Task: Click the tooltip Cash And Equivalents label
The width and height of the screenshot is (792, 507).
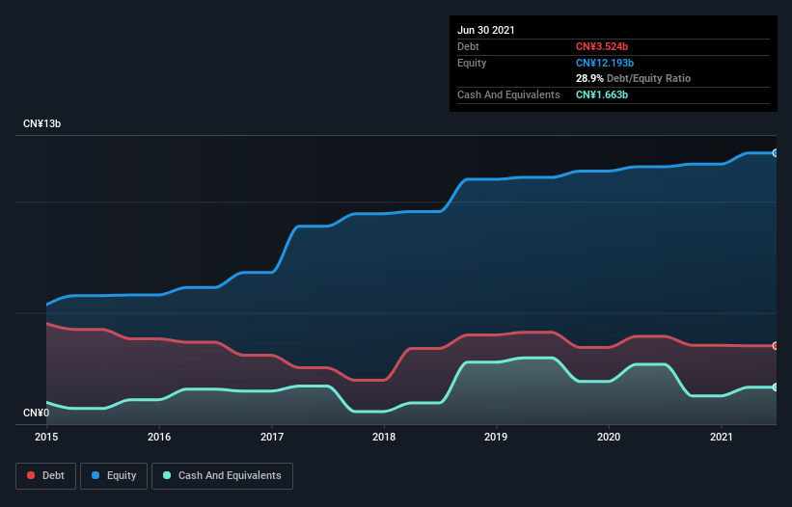Action: pos(508,94)
